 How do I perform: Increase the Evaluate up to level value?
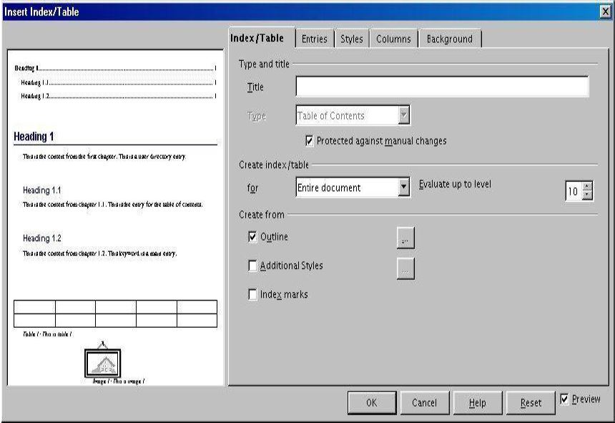587,185
